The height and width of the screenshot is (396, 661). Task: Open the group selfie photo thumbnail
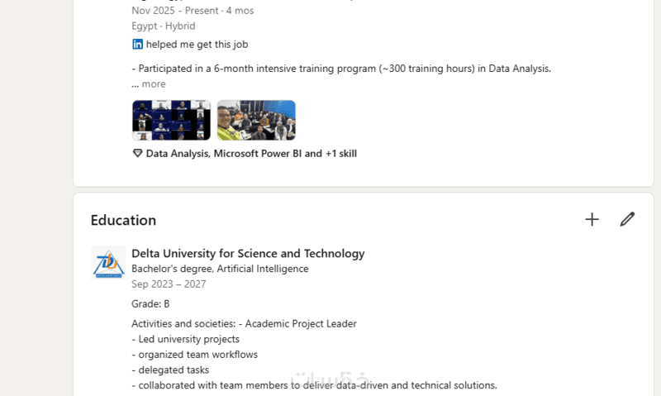click(x=256, y=120)
